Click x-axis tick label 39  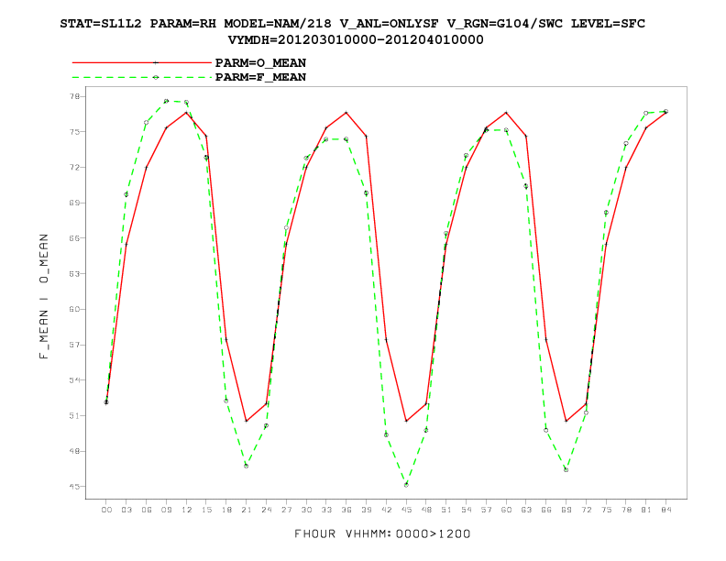pos(367,510)
